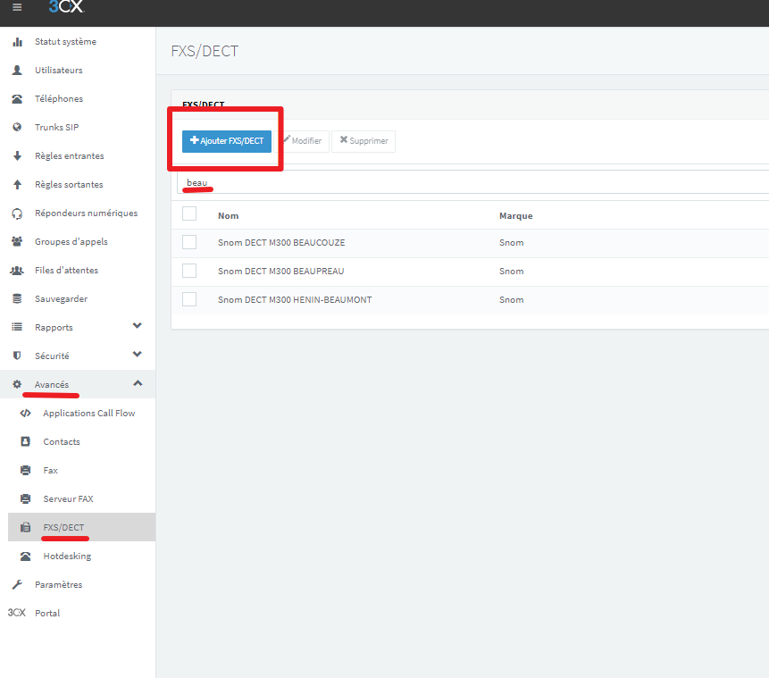
Task: Click the Groupes d'appels group icon
Action: click(17, 241)
